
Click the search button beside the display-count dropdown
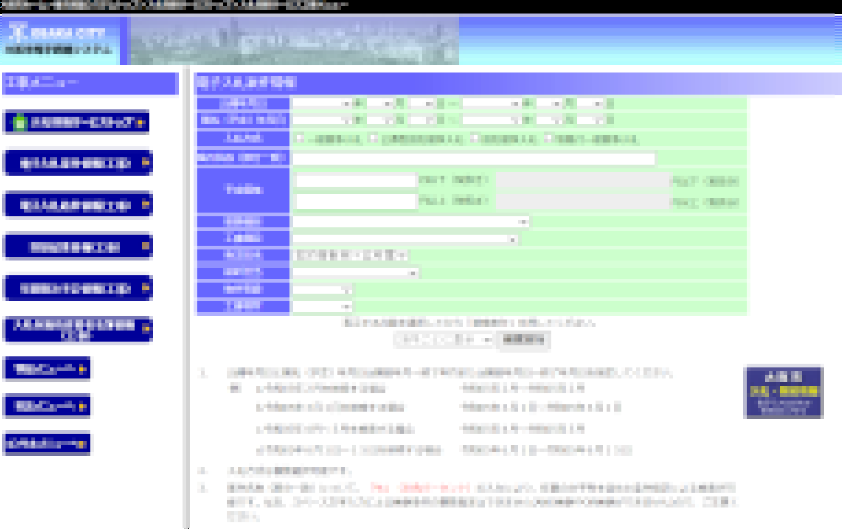[524, 340]
